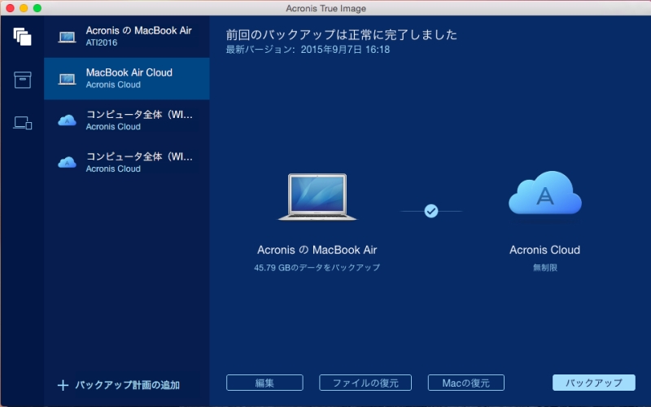The image size is (651, 407).
Task: Click the large Acronis Cloud destination icon
Action: click(545, 193)
